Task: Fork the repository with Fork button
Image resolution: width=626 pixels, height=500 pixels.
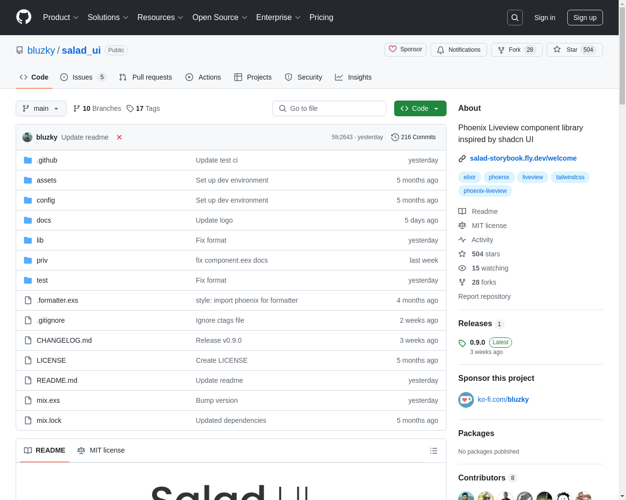Action: pos(517,50)
